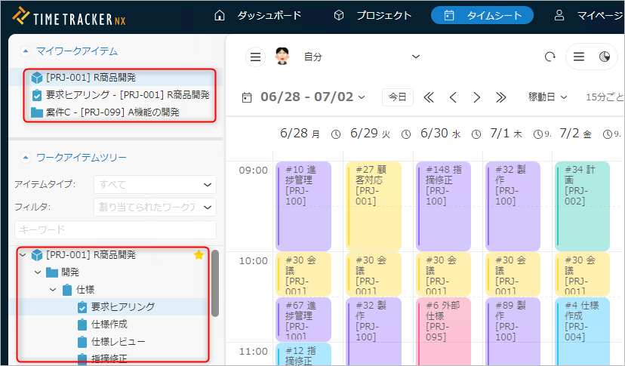The image size is (625, 366).
Task: Collapse the 開発 folder in the tree
Action: click(x=38, y=272)
